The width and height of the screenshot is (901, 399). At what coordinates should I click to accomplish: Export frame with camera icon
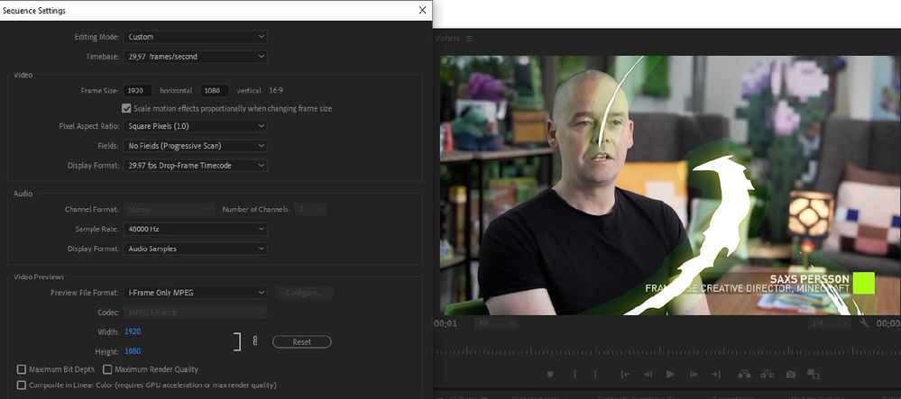[791, 375]
